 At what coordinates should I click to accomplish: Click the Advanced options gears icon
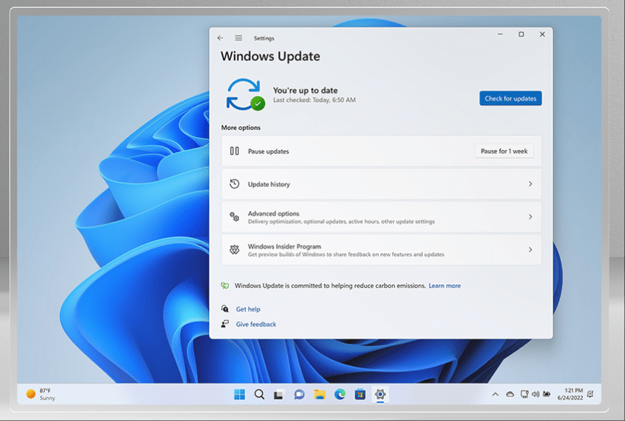point(235,217)
